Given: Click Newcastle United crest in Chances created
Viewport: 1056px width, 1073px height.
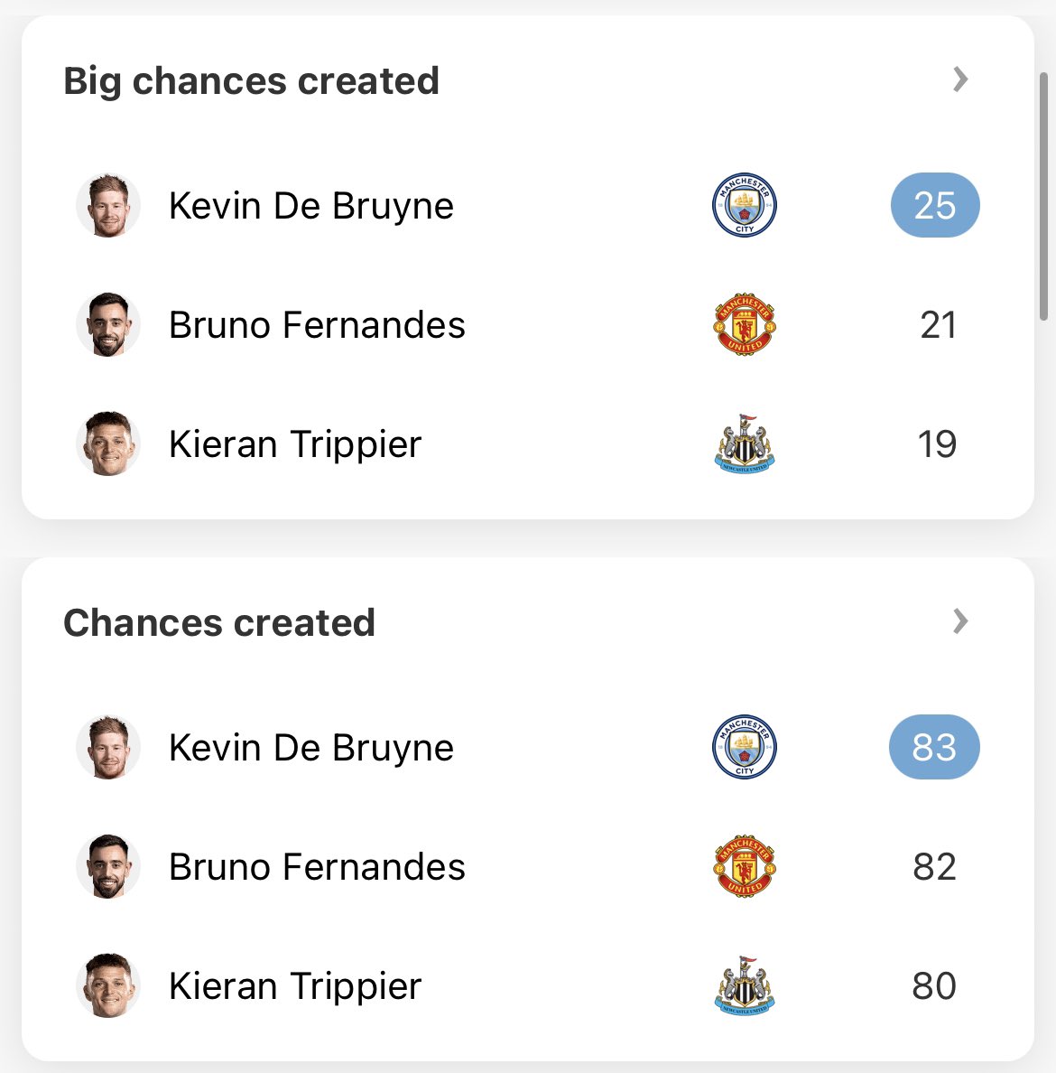Looking at the screenshot, I should [744, 985].
